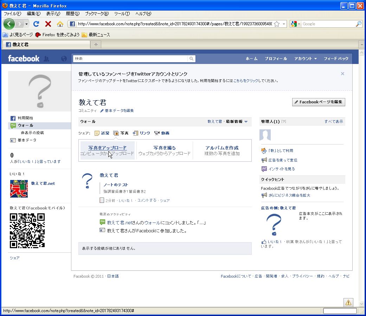366x316 pixels.
Task: Select the 近況 status share icon
Action: (x=102, y=133)
